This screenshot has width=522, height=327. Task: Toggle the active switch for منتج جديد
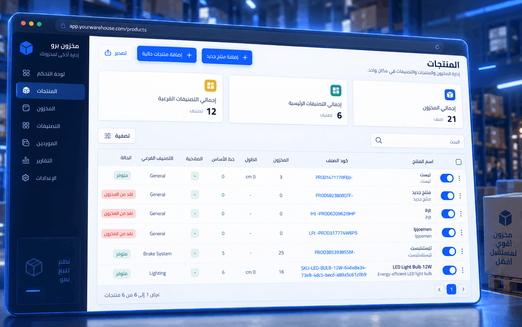448,196
